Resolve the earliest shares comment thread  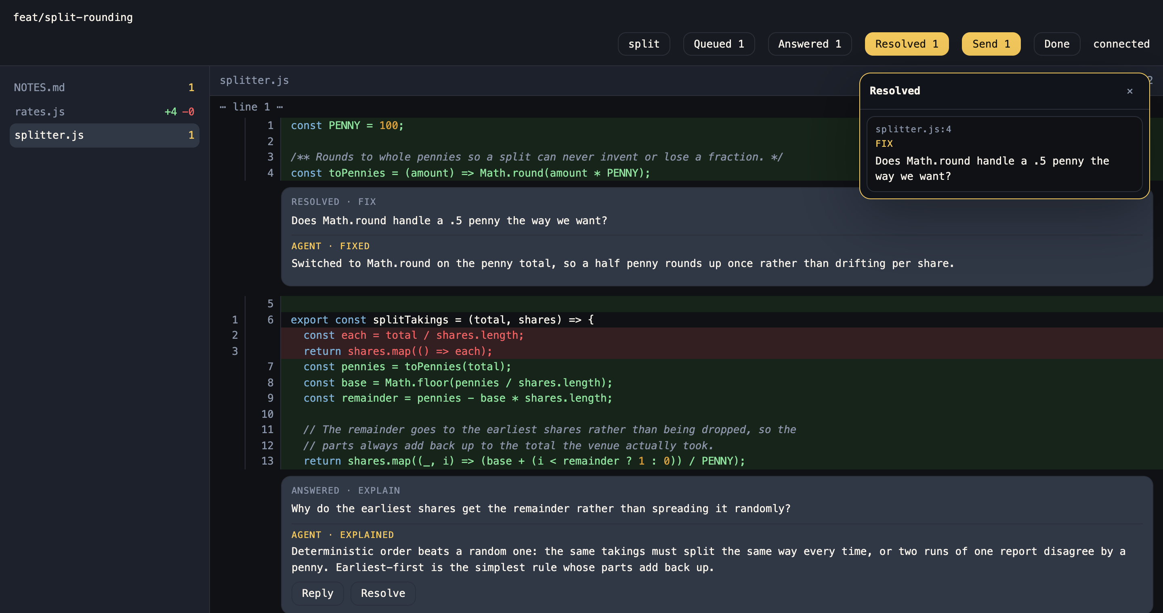pos(383,593)
